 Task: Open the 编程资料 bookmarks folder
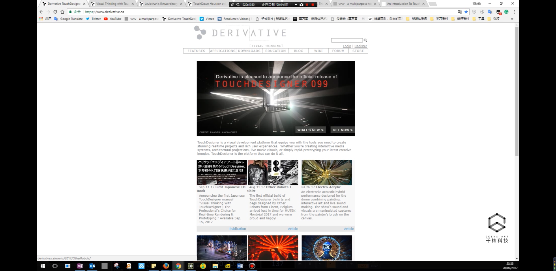[x=460, y=19]
